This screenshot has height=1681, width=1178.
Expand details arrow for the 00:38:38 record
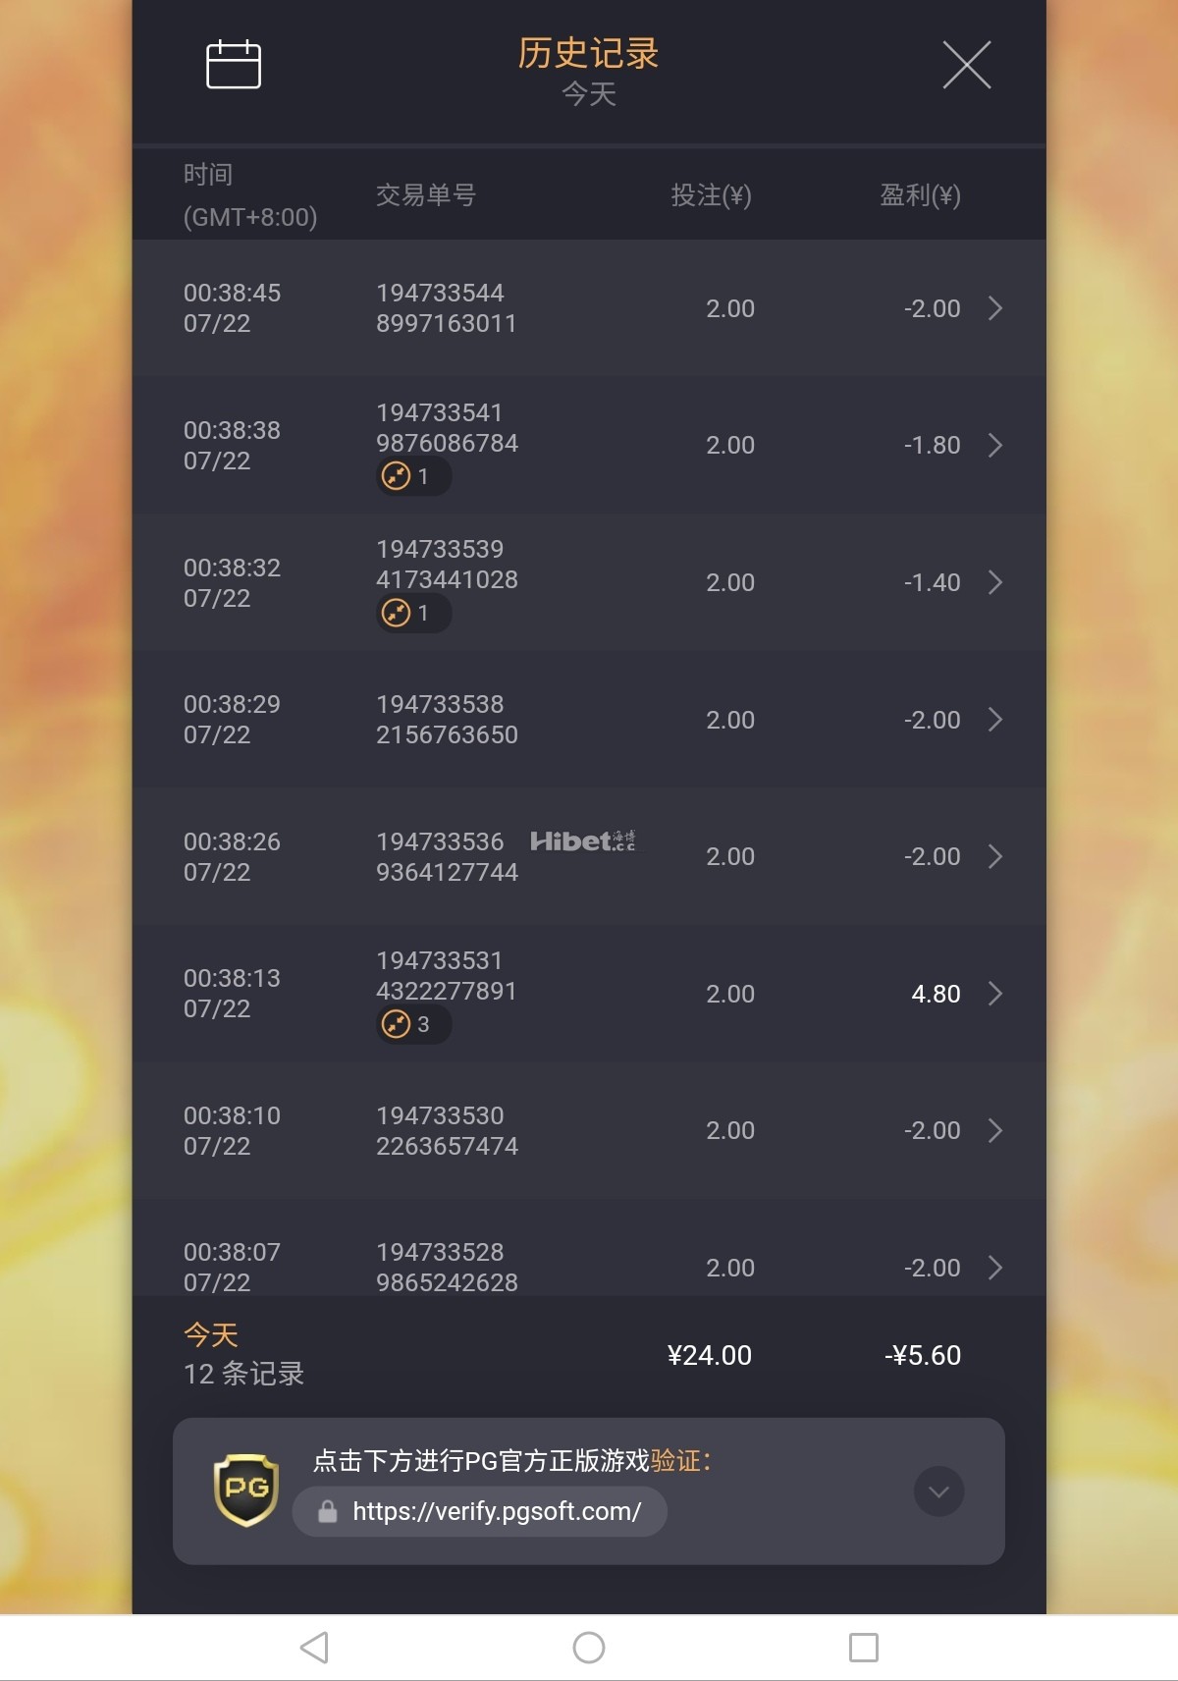[x=995, y=446]
